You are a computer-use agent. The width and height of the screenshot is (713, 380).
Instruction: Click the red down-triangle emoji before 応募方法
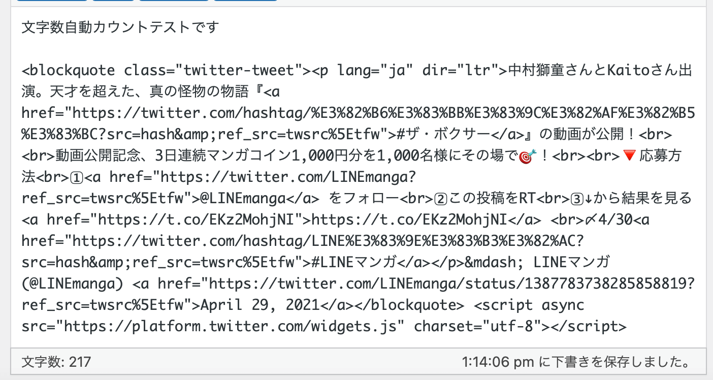coord(629,156)
